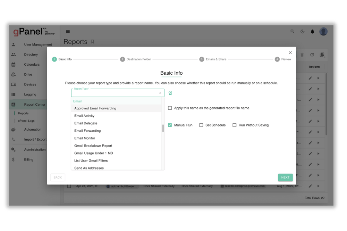
Task: Choose Email Delegate report type
Action: [116, 123]
